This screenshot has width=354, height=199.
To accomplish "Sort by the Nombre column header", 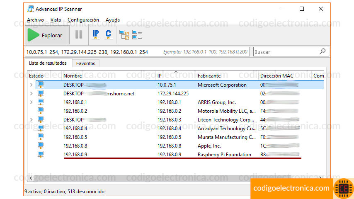I will pyautogui.click(x=73, y=76).
